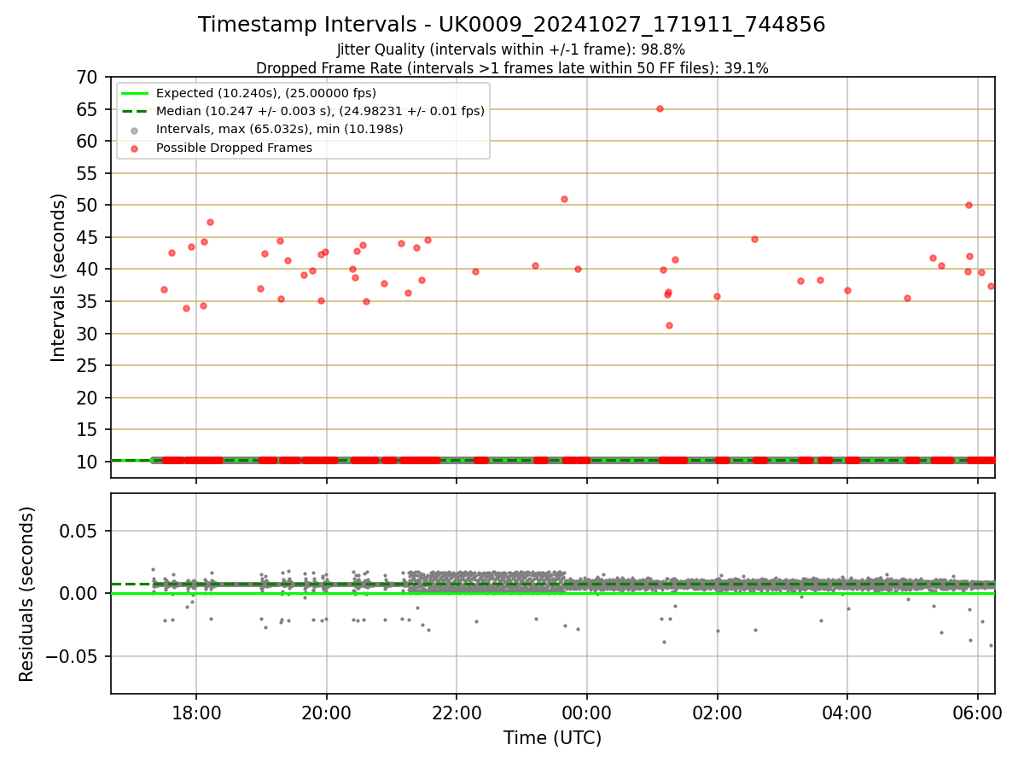Select the Dropped Frame Rate 39.1% subtitle line
This screenshot has height=768, width=1024.
[x=512, y=68]
